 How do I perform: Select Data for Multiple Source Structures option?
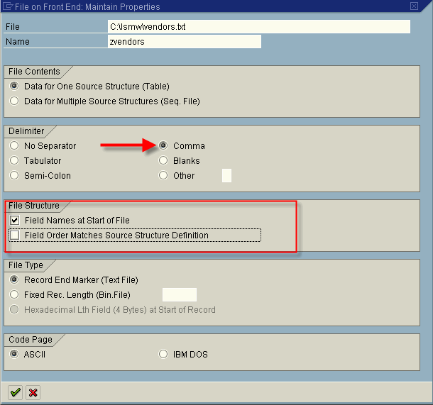(15, 101)
